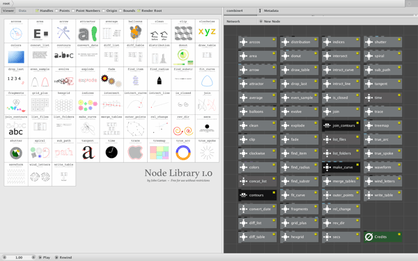This screenshot has height=261, width=418.
Task: Select the contours node highlighted in black
Action: coord(257,195)
